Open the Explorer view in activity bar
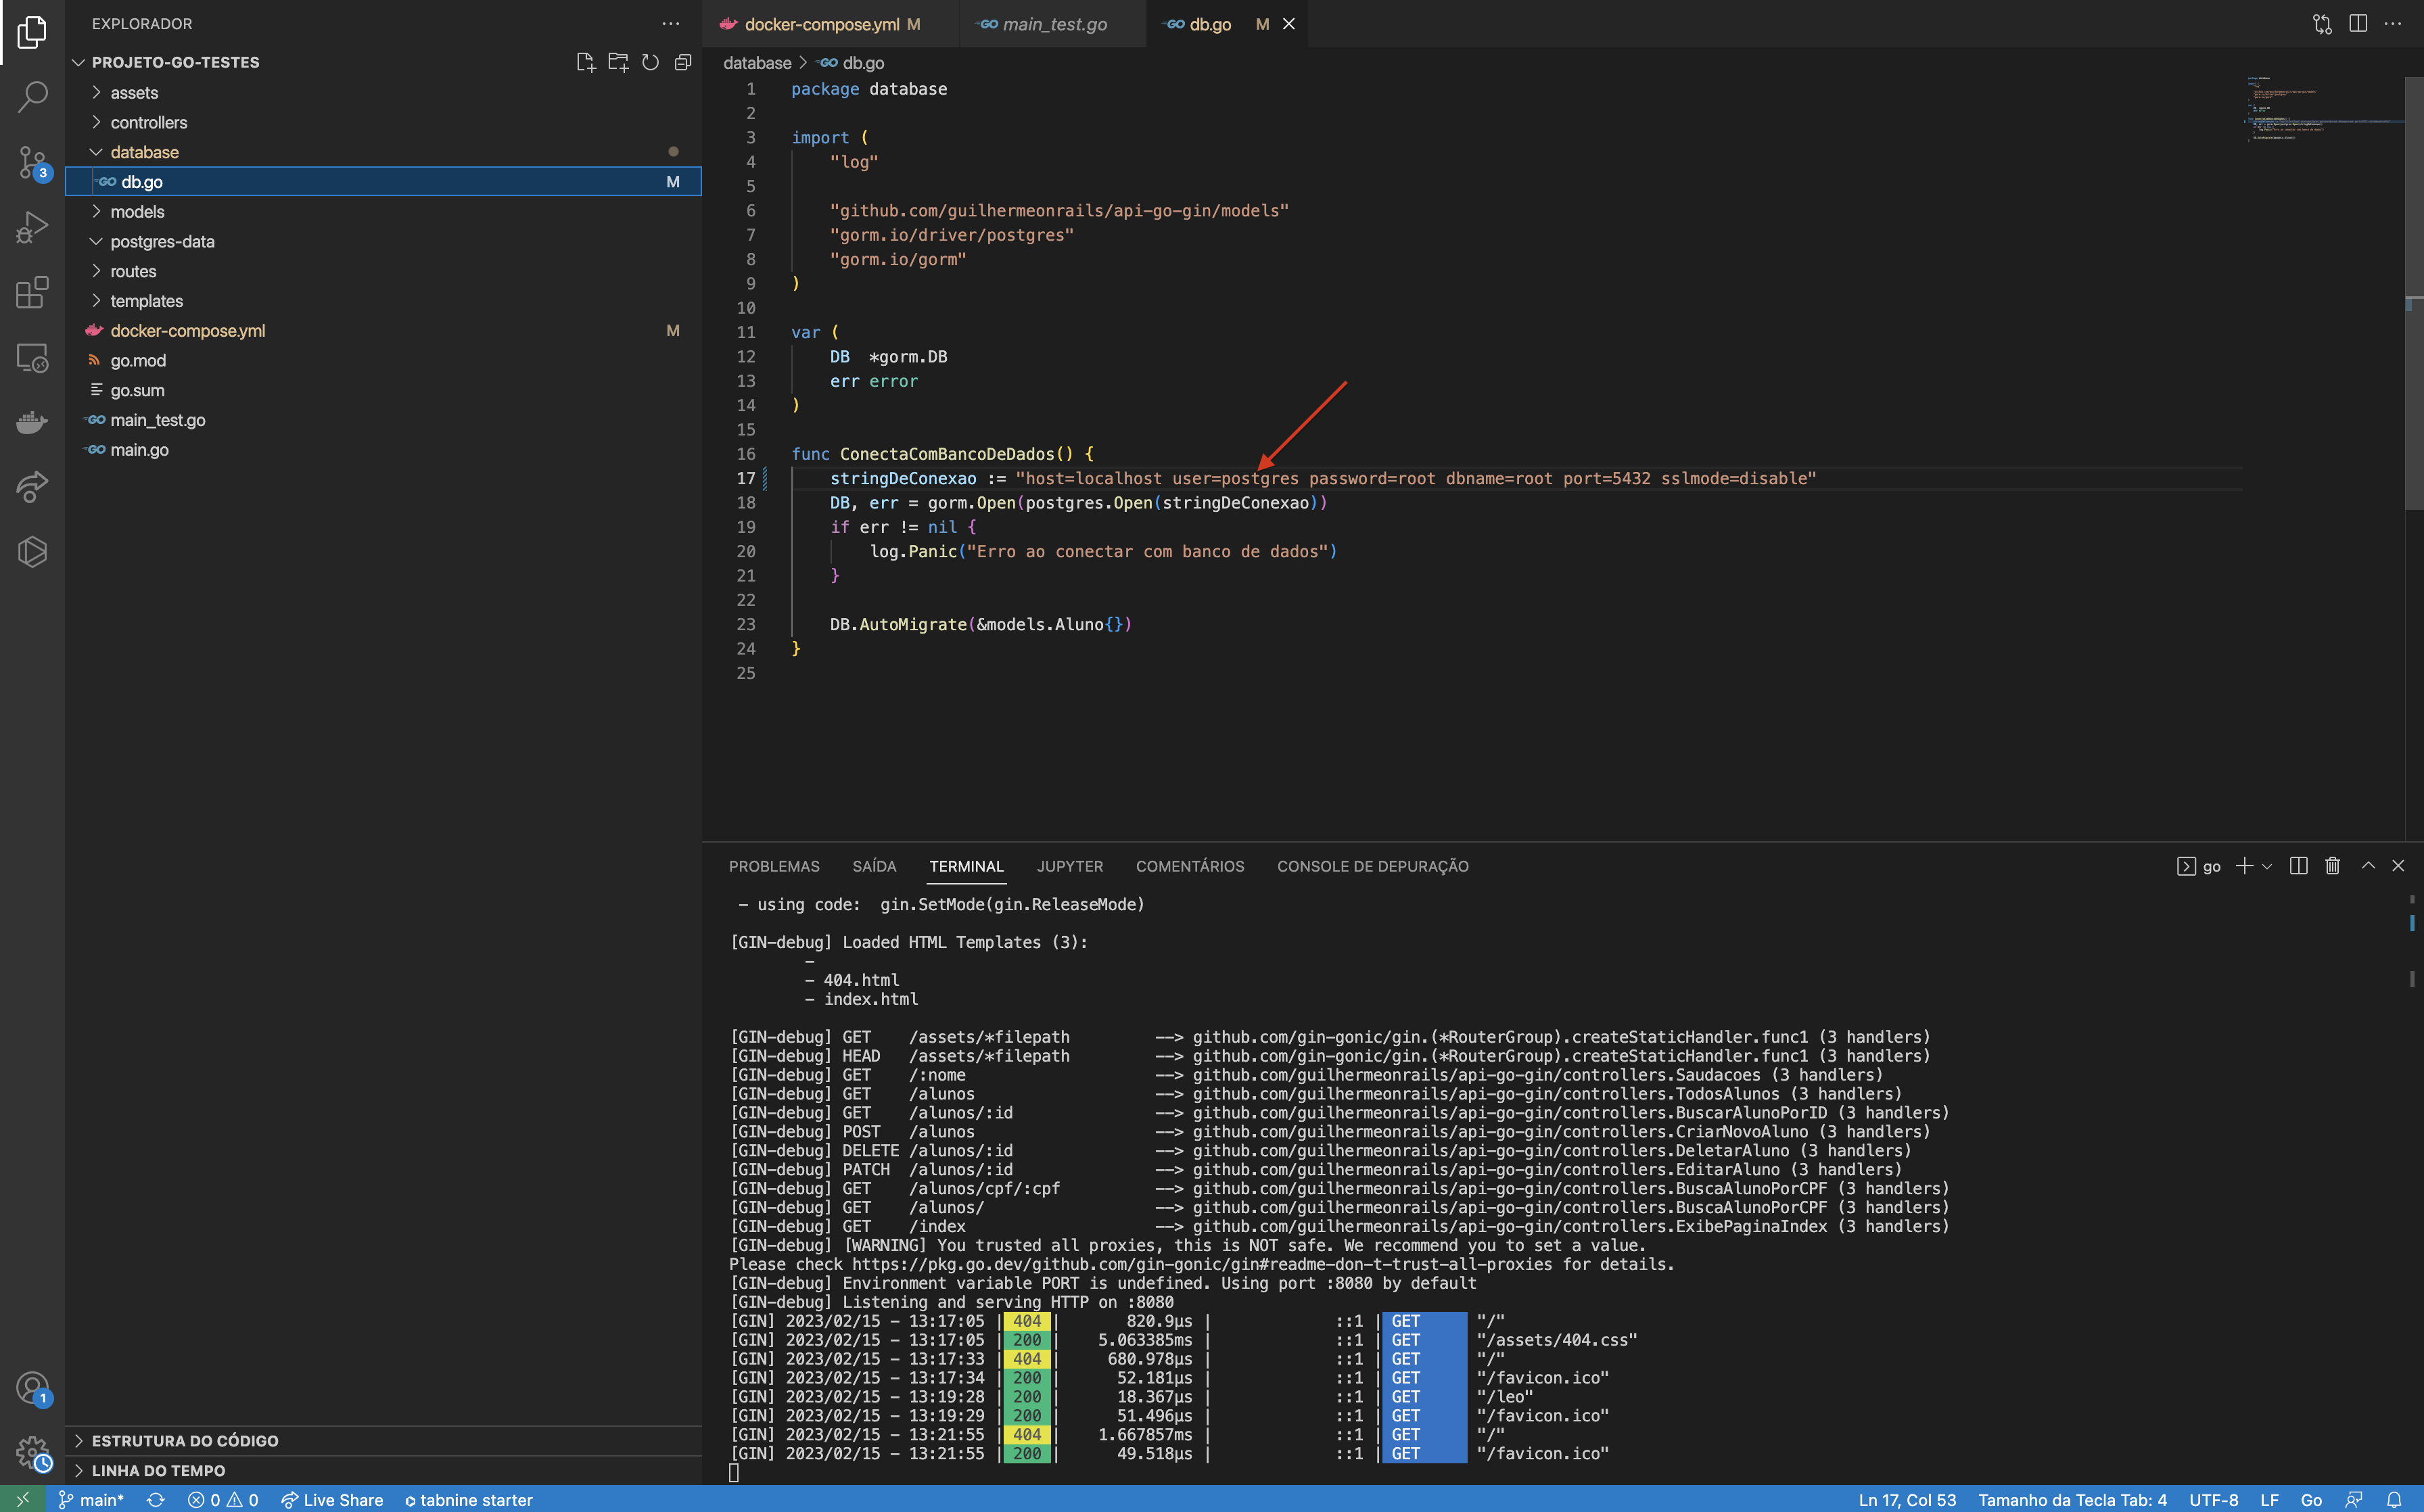Screen dimensions: 2424x1512 click(x=32, y=32)
